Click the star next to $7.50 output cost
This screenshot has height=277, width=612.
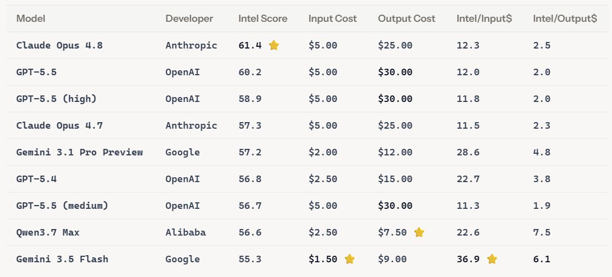(419, 232)
